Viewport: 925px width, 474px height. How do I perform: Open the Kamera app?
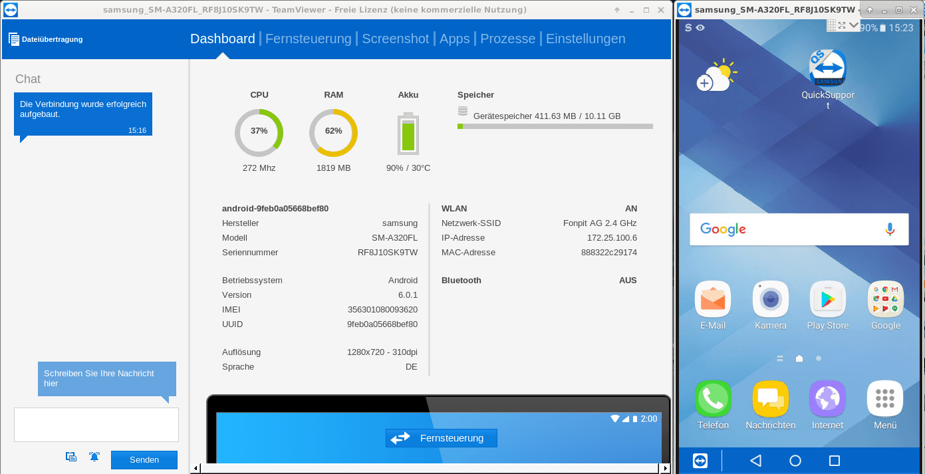(770, 300)
